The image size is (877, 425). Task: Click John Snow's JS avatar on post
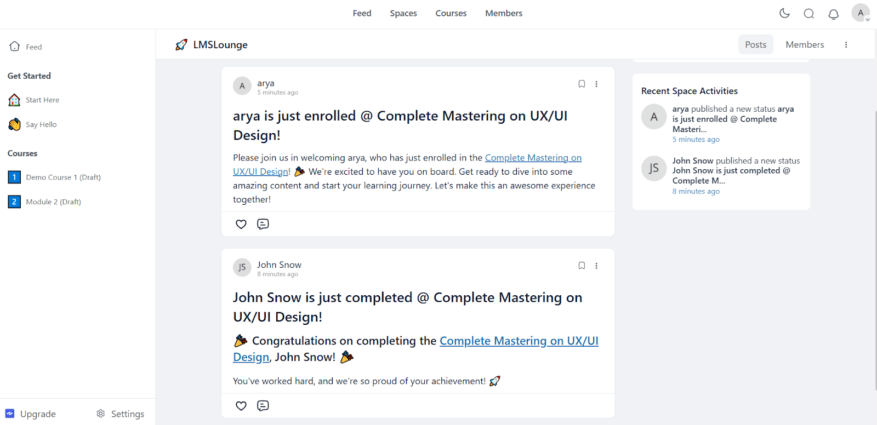[x=242, y=267]
